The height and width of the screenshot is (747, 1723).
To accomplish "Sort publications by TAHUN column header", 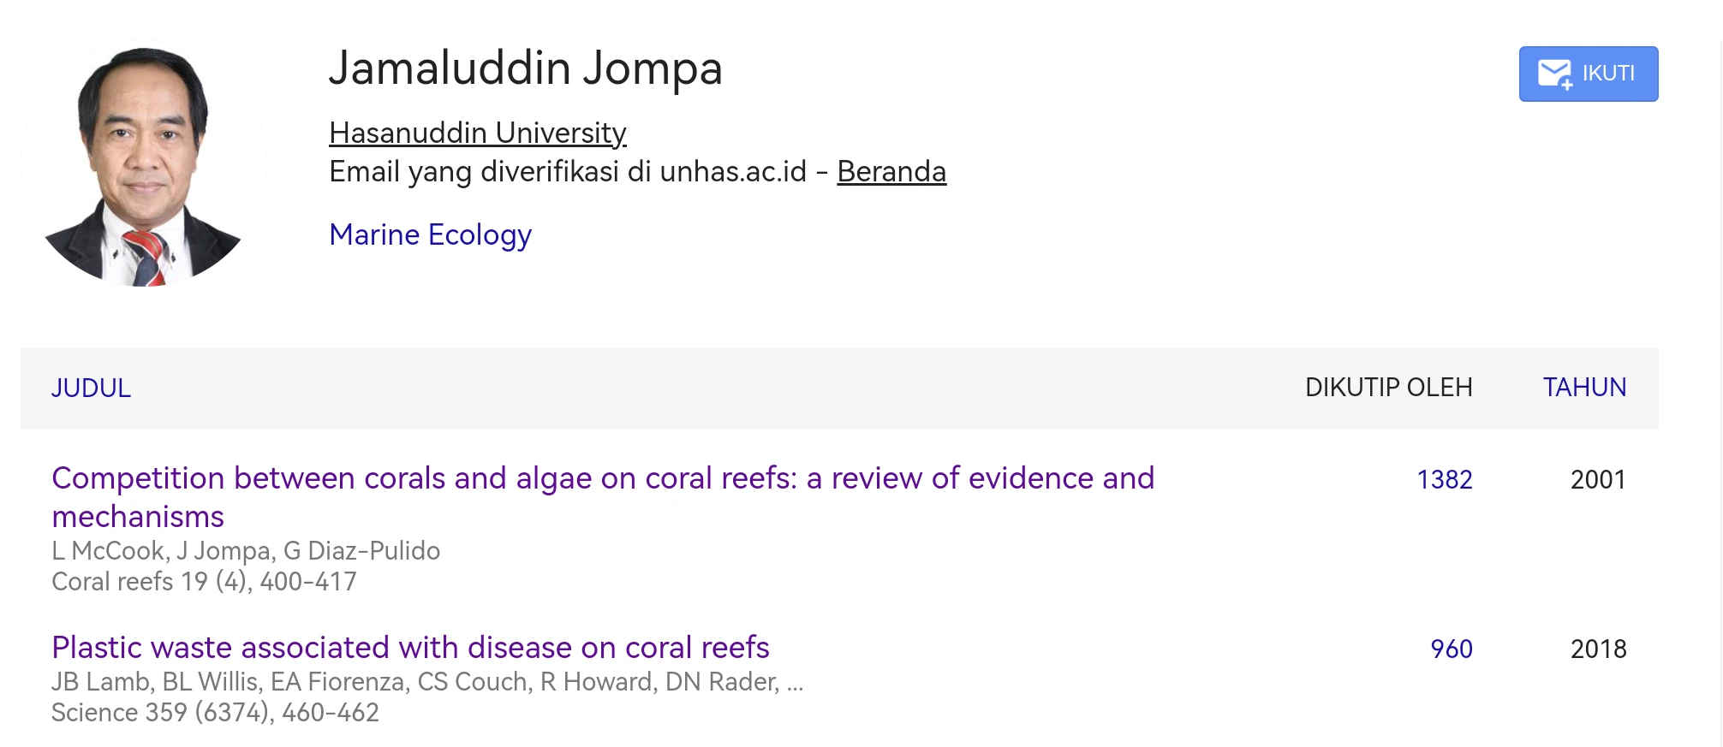I will 1584,388.
